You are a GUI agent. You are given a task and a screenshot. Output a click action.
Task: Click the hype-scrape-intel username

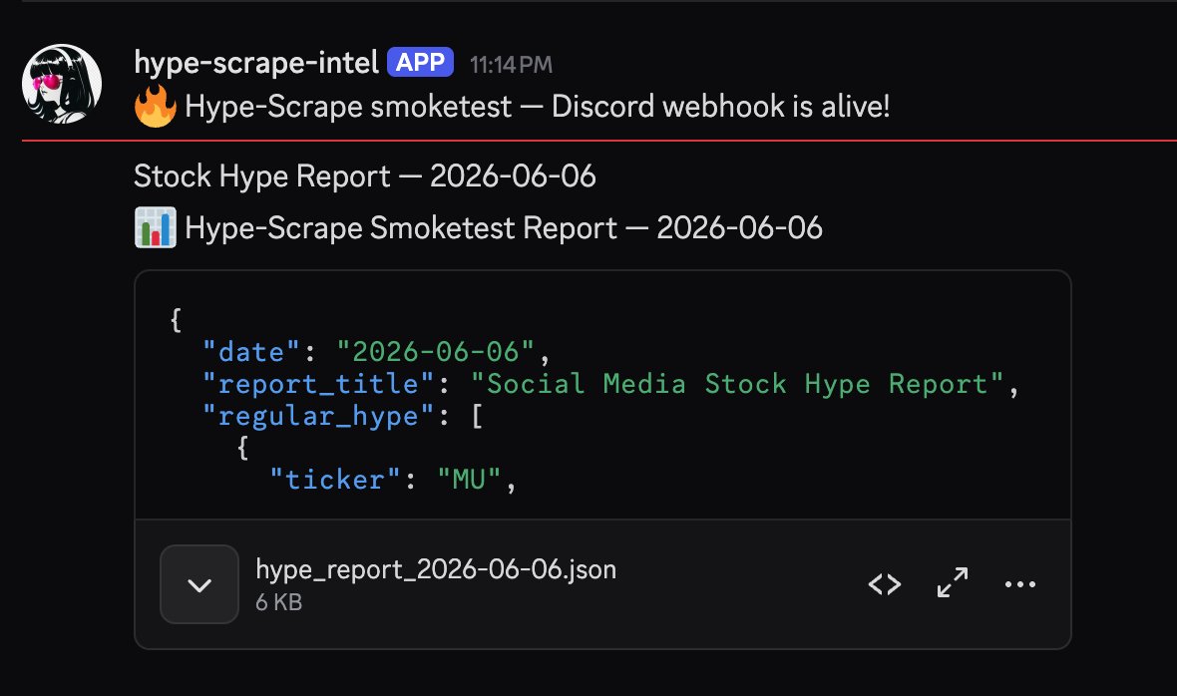tap(256, 63)
